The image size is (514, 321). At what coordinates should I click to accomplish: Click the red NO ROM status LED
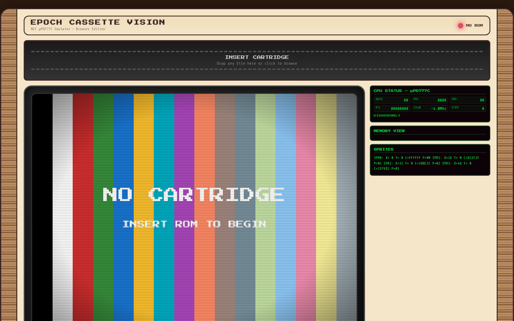[x=460, y=25]
